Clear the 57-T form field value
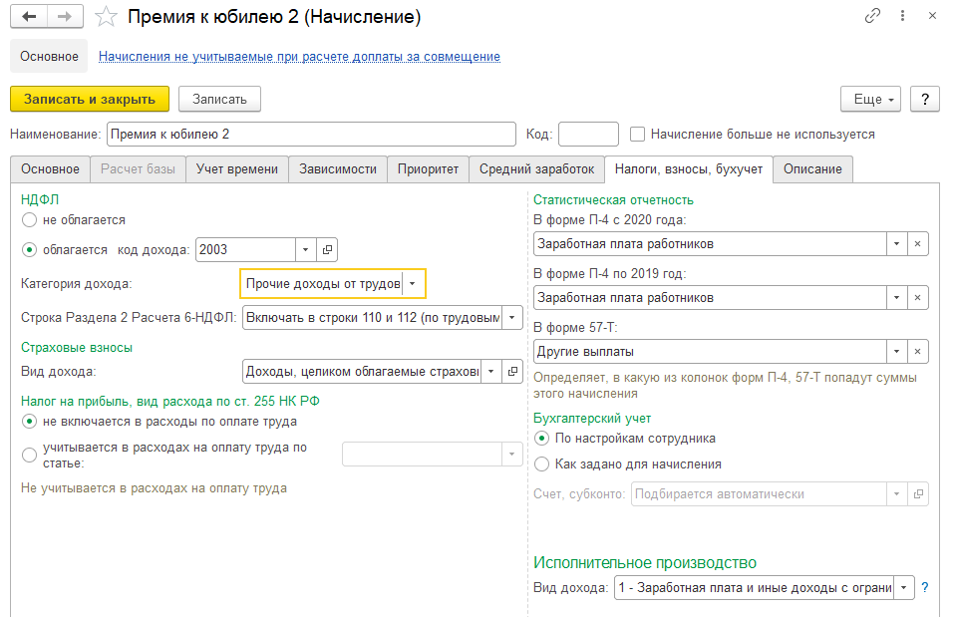Viewport: 956px width, 617px height. click(x=918, y=351)
